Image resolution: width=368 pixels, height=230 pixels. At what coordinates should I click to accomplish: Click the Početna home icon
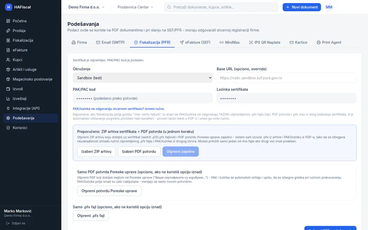click(x=8, y=21)
